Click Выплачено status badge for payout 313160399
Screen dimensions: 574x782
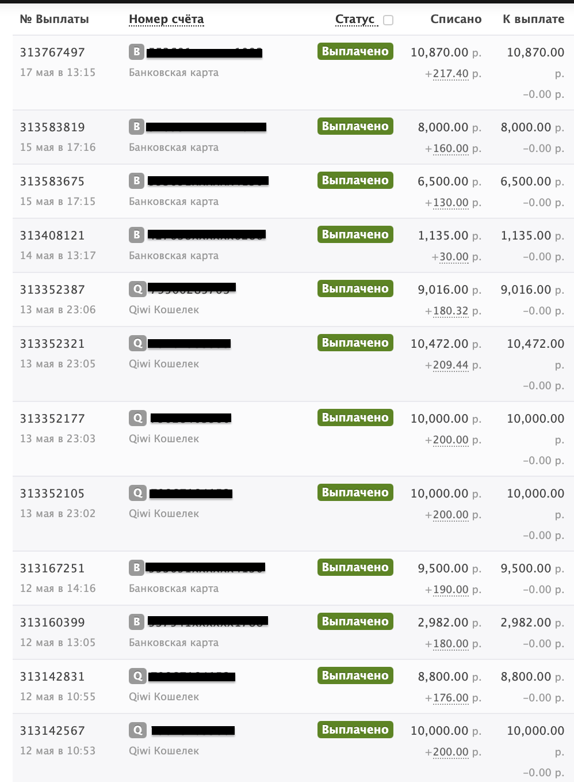(355, 621)
